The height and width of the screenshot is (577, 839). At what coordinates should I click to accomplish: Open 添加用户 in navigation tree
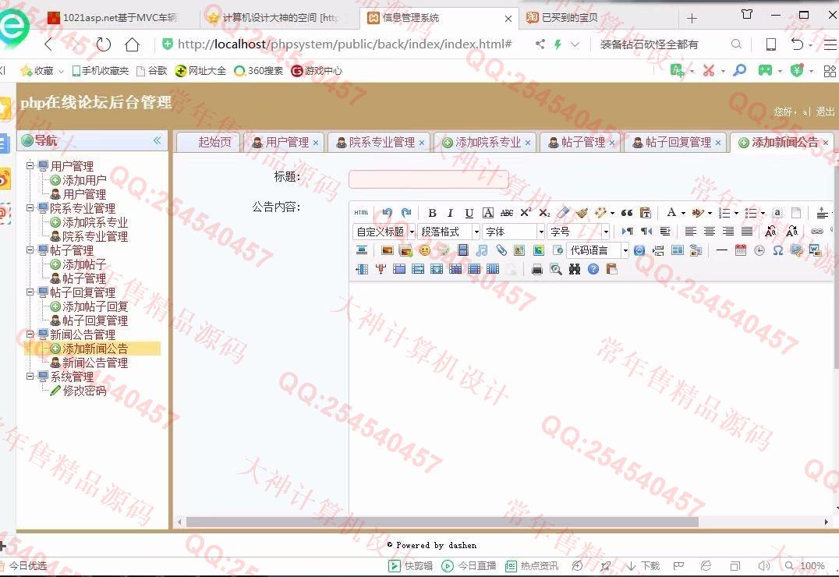tap(84, 180)
